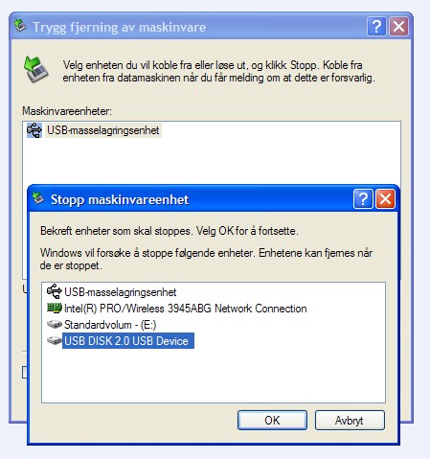Close the Stopp maskinvareenhet dialog
This screenshot has width=430, height=459.
click(385, 199)
